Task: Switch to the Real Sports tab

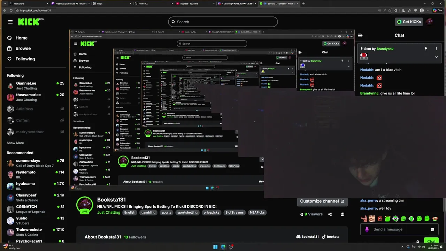Action: (x=28, y=3)
